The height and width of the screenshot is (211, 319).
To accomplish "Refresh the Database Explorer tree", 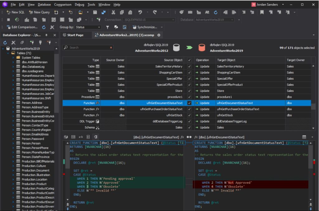I will [x=4, y=43].
